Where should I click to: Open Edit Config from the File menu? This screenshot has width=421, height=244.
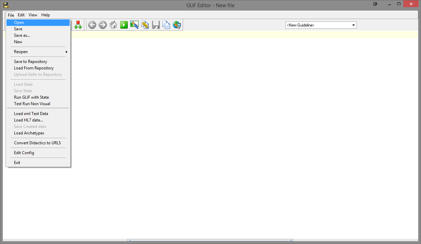38,153
